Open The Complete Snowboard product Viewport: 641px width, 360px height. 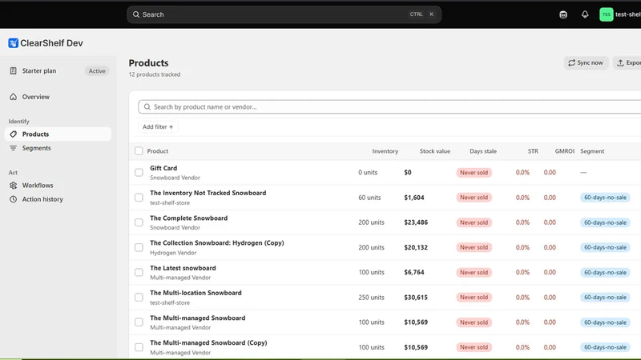click(189, 218)
